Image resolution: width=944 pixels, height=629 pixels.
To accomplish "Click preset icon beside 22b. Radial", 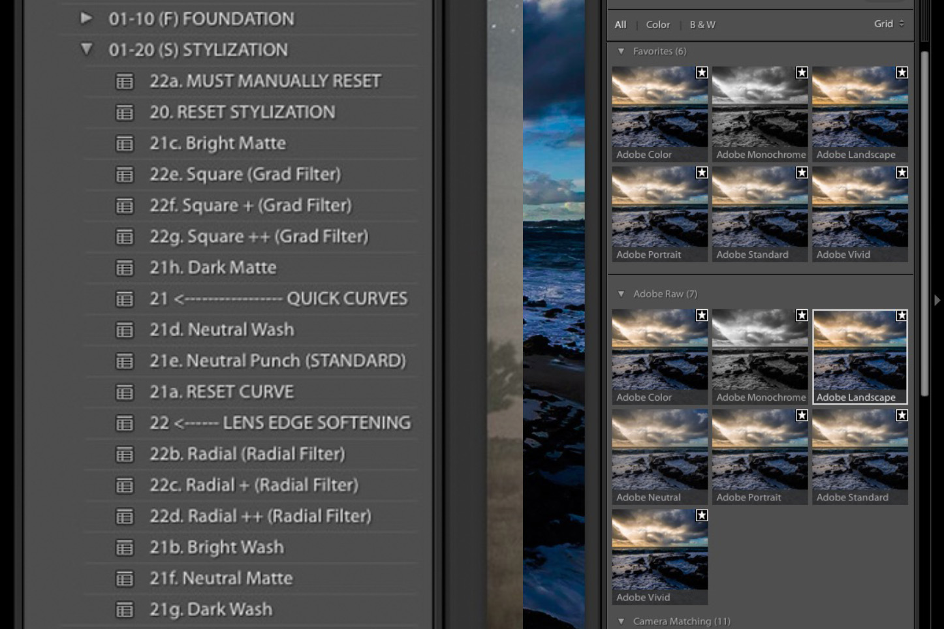I will tap(124, 454).
